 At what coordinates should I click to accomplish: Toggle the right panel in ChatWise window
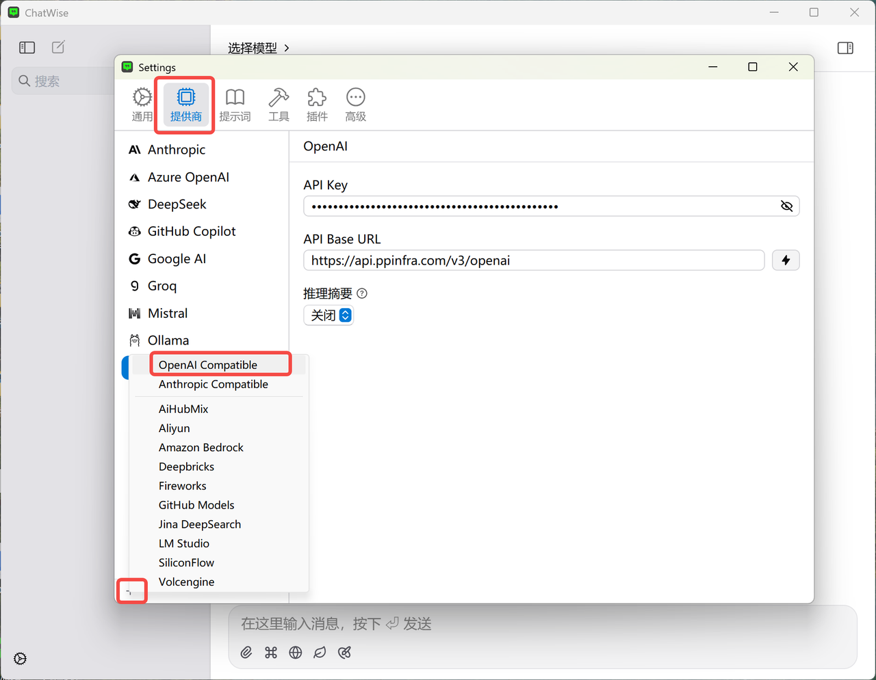tap(845, 48)
